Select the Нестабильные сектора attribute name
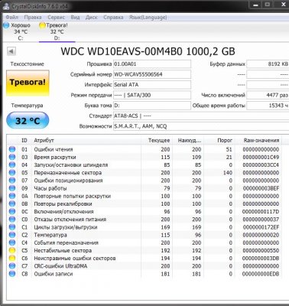Screen dimensions: 289x306 (x=63, y=250)
